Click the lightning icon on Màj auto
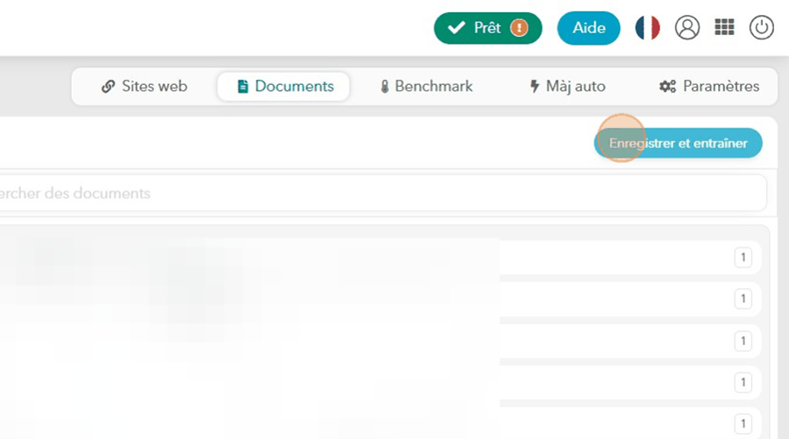This screenshot has height=439, width=789. point(534,87)
